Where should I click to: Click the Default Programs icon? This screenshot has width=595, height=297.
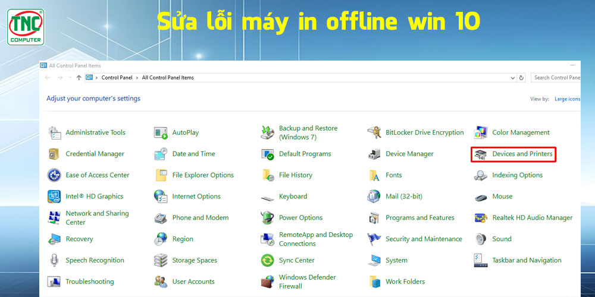(x=268, y=154)
